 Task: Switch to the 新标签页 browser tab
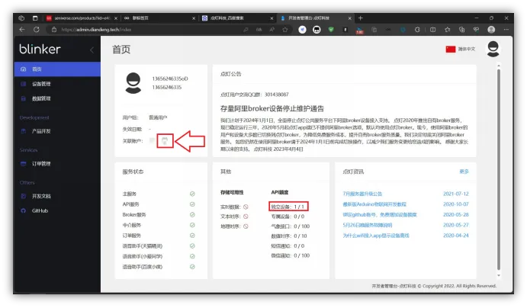[x=158, y=18]
